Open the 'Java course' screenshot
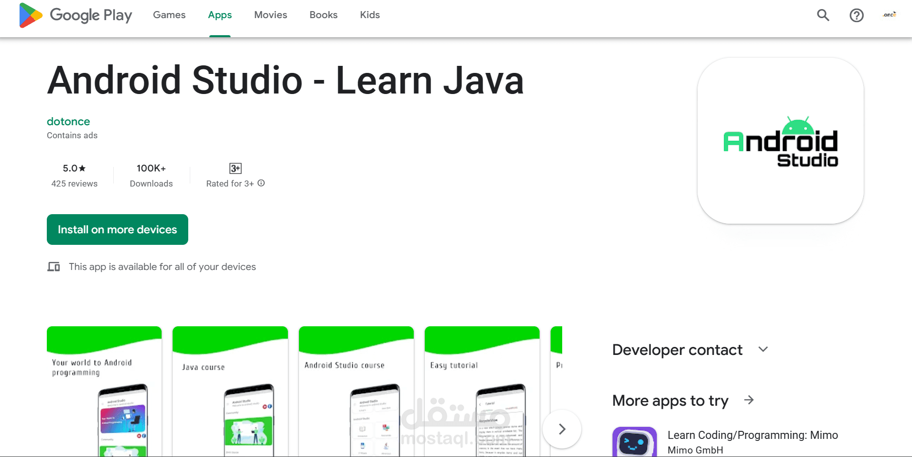The height and width of the screenshot is (457, 912). tap(230, 392)
